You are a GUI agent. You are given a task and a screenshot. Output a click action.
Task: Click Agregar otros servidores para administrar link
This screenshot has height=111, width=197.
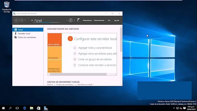tap(98, 54)
